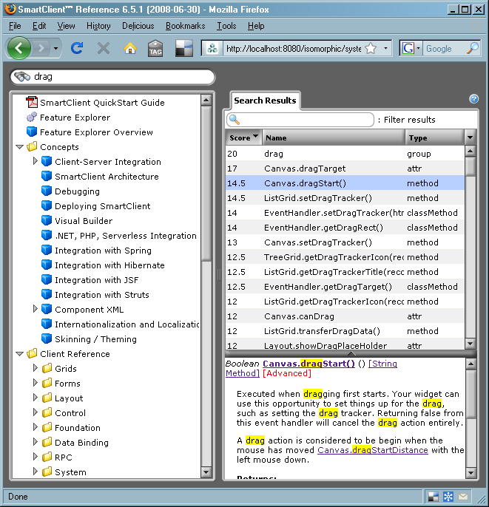
Task: Expand the Grids folder
Action: (x=35, y=369)
